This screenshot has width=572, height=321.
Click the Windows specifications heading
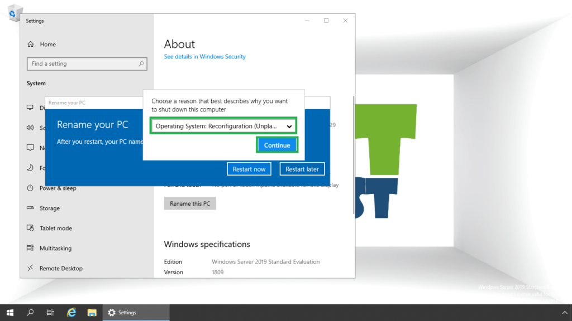tap(207, 244)
